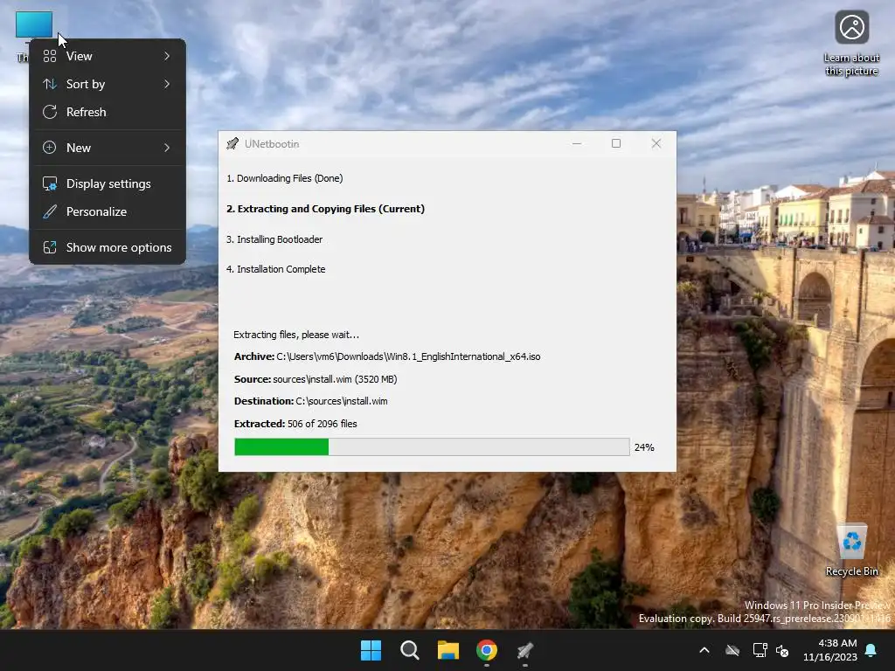Click the Show more options icon

pos(50,247)
